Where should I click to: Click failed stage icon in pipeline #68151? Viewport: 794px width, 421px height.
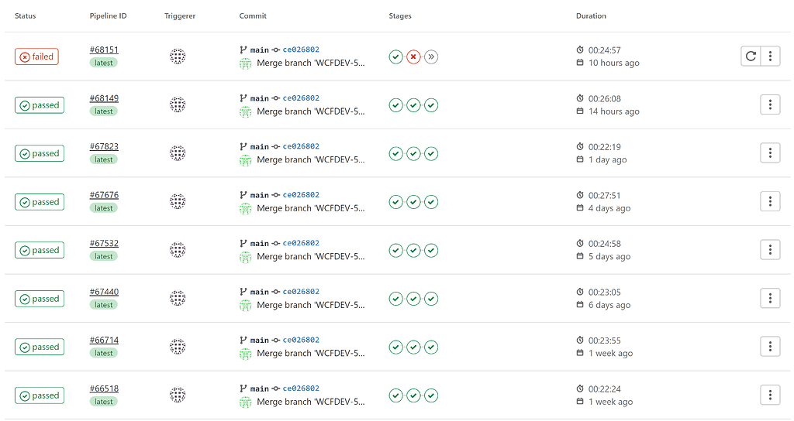(x=413, y=57)
